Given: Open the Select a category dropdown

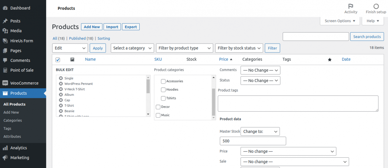Looking at the screenshot, I should click(x=132, y=48).
